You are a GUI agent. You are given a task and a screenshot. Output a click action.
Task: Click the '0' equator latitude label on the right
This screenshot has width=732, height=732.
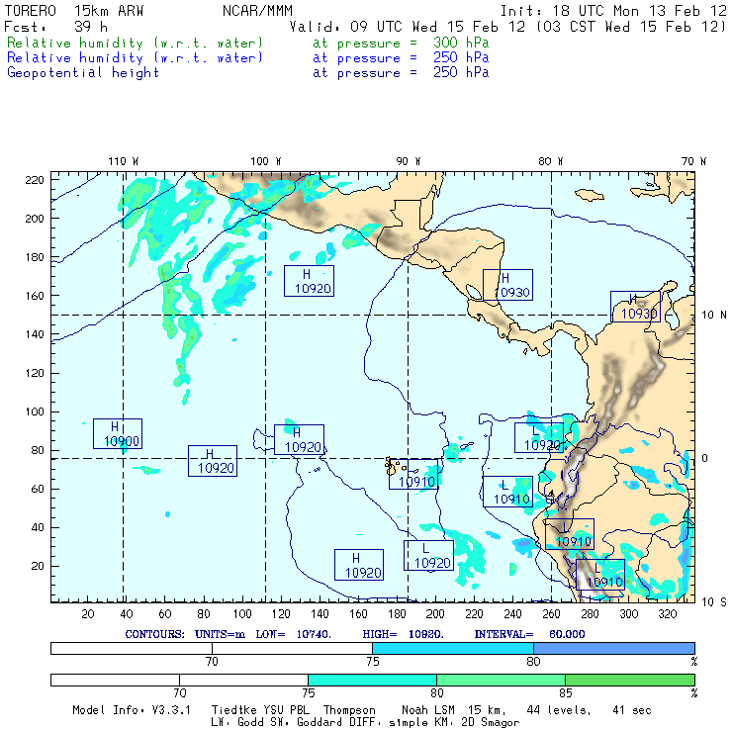pos(705,458)
